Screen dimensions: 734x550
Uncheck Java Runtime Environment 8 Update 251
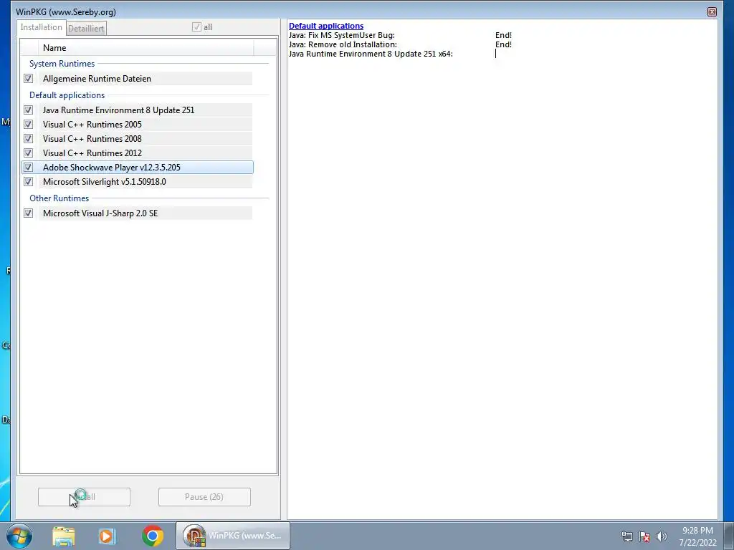pos(28,110)
